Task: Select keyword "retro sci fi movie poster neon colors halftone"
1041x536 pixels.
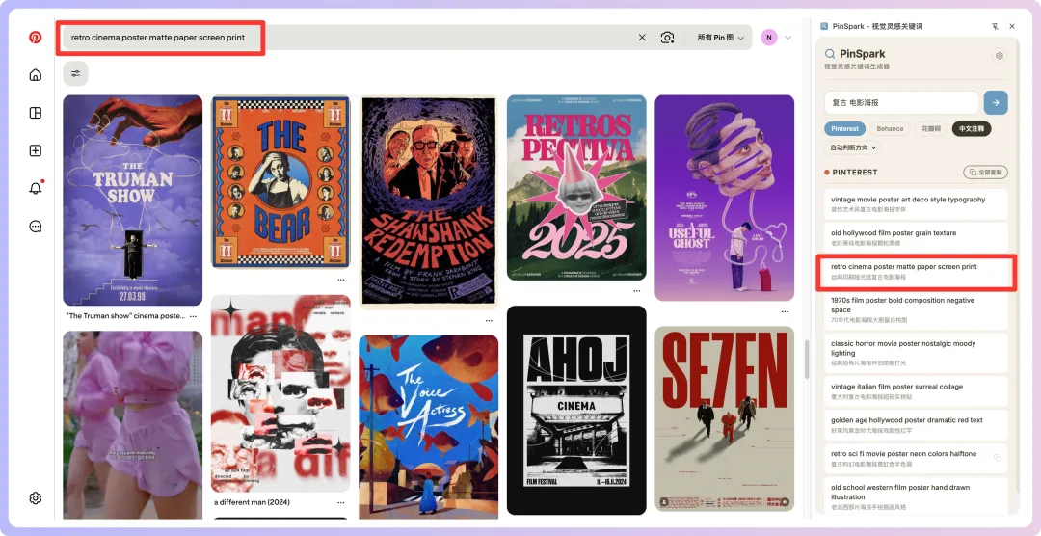Action: [917, 458]
